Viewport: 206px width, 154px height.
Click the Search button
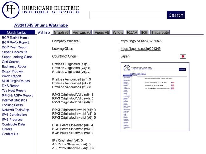click(176, 15)
